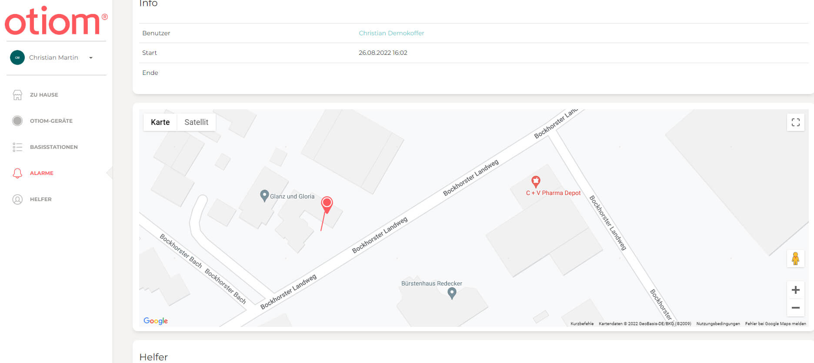Switch map to Satellit view
Viewport: 814px width, 363px height.
coord(196,122)
